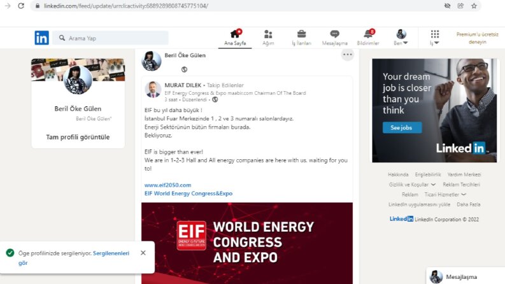Open www.eif2050.com link
The width and height of the screenshot is (505, 284).
pos(167,185)
